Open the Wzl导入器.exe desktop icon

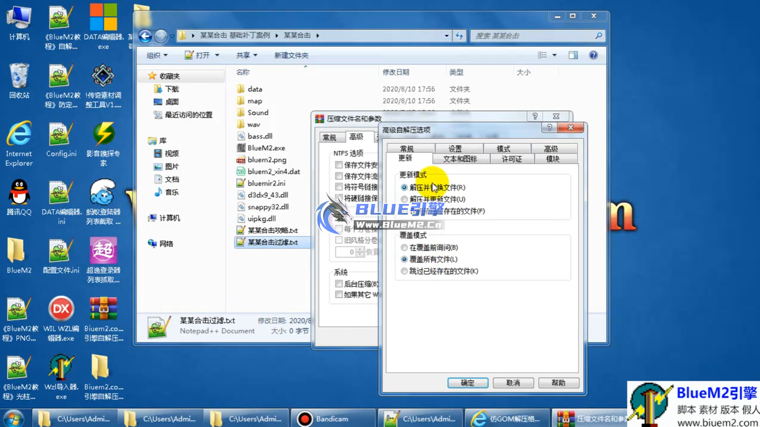pos(61,377)
